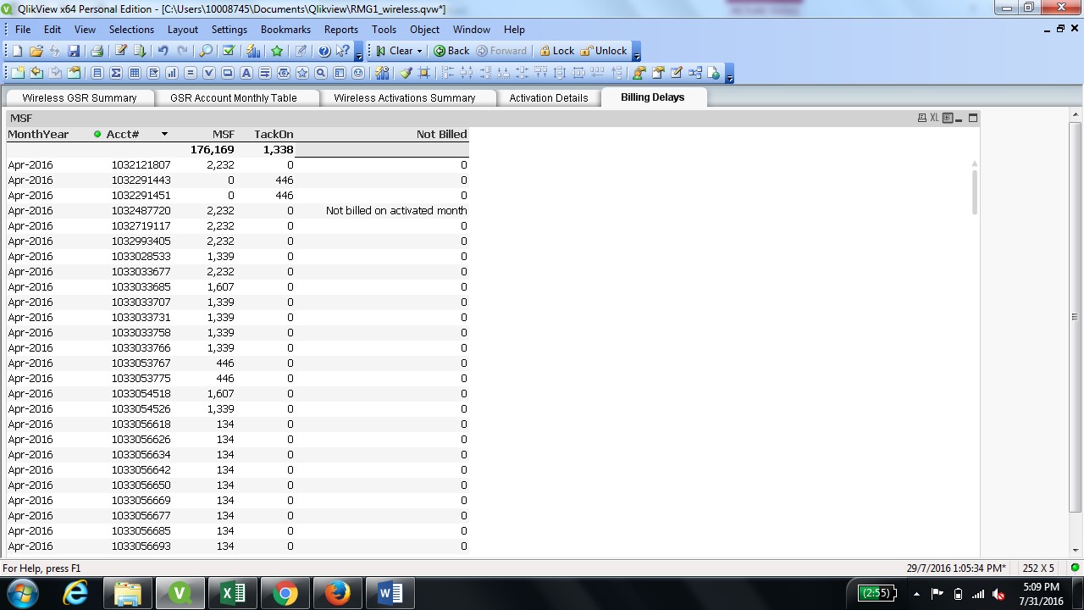Viewport: 1084px width, 610px height.
Task: Create a Table Box object
Action: point(135,73)
